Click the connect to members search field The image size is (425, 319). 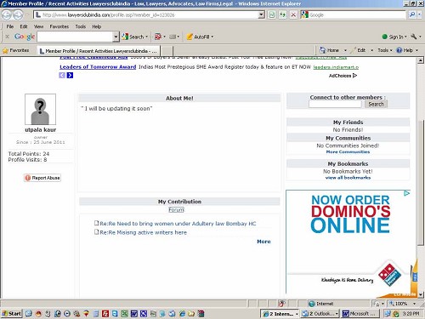[x=335, y=105]
